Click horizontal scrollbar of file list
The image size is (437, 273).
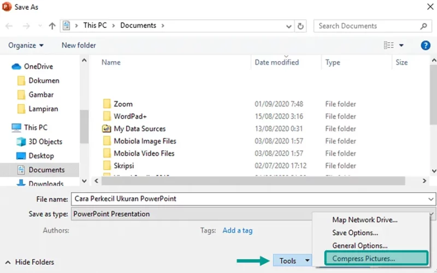[253, 181]
